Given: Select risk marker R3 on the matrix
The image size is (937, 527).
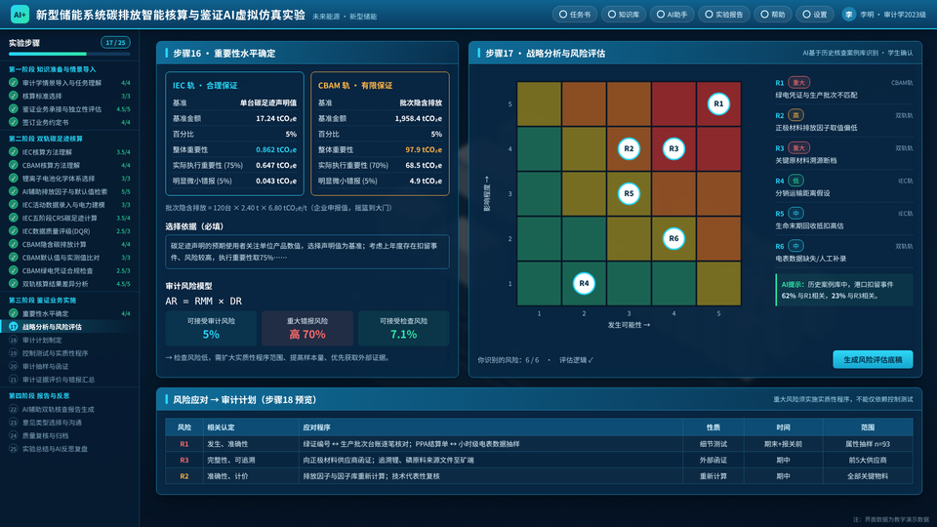Looking at the screenshot, I should tap(673, 148).
